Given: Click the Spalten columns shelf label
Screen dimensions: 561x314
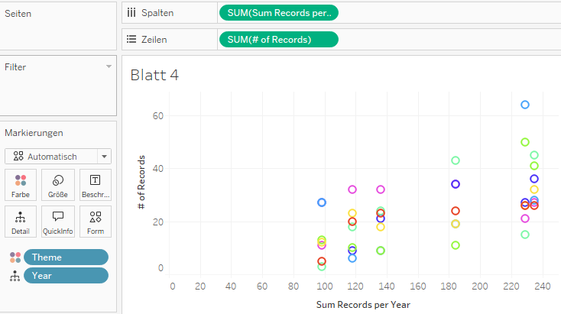Looking at the screenshot, I should click(154, 12).
